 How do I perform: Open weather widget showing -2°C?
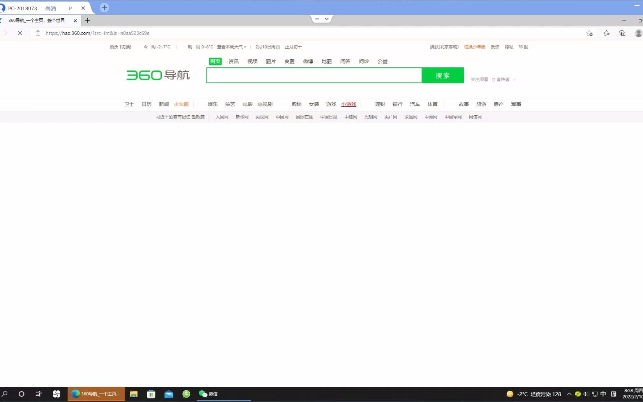point(534,394)
